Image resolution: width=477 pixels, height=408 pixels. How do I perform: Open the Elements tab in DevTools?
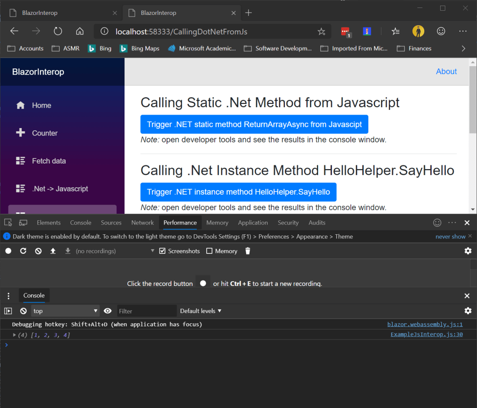(x=48, y=223)
